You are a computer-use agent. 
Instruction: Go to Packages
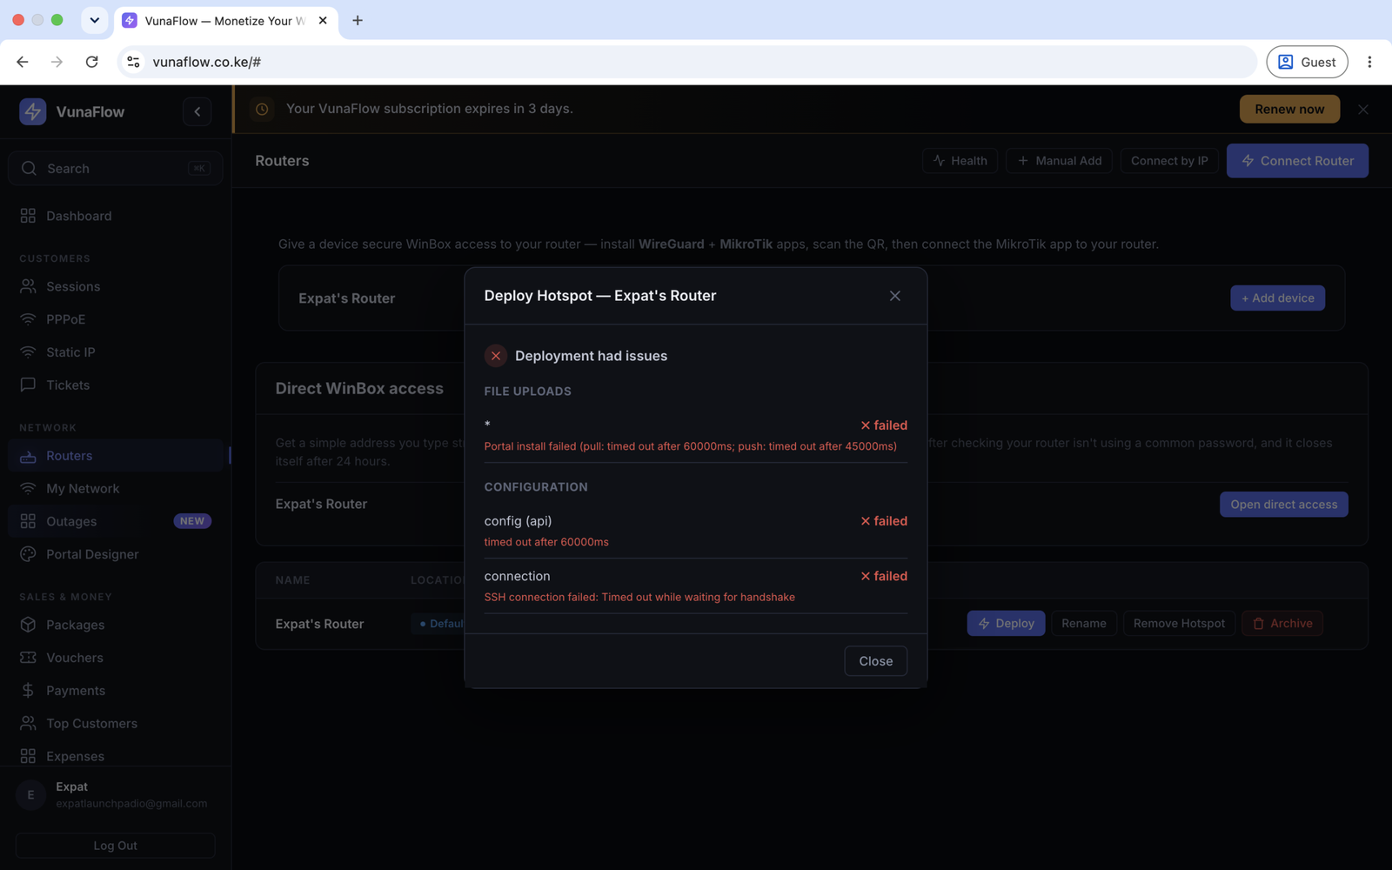pyautogui.click(x=116, y=625)
